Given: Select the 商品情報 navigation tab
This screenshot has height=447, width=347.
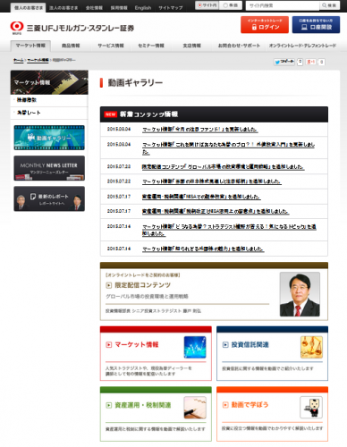Looking at the screenshot, I should click(71, 46).
